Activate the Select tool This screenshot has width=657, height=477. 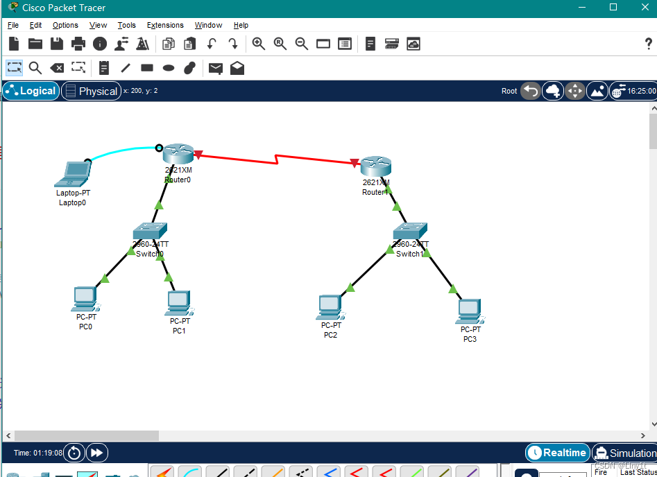(x=15, y=67)
